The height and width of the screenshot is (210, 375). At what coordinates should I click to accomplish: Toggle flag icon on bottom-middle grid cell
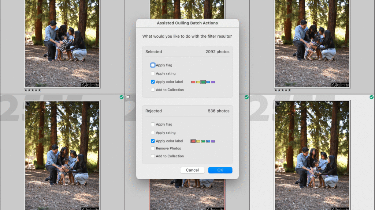click(x=128, y=97)
